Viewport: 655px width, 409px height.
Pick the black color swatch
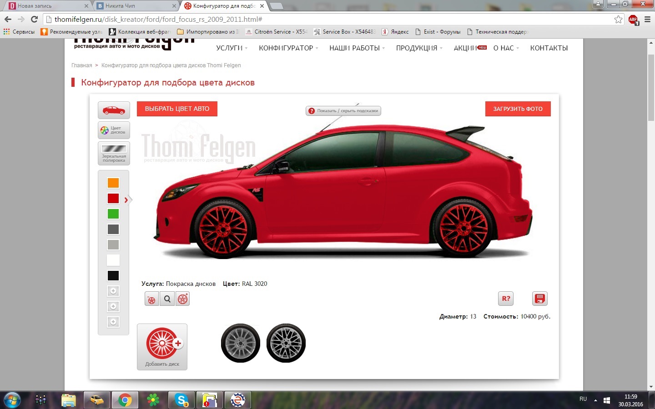coord(113,275)
